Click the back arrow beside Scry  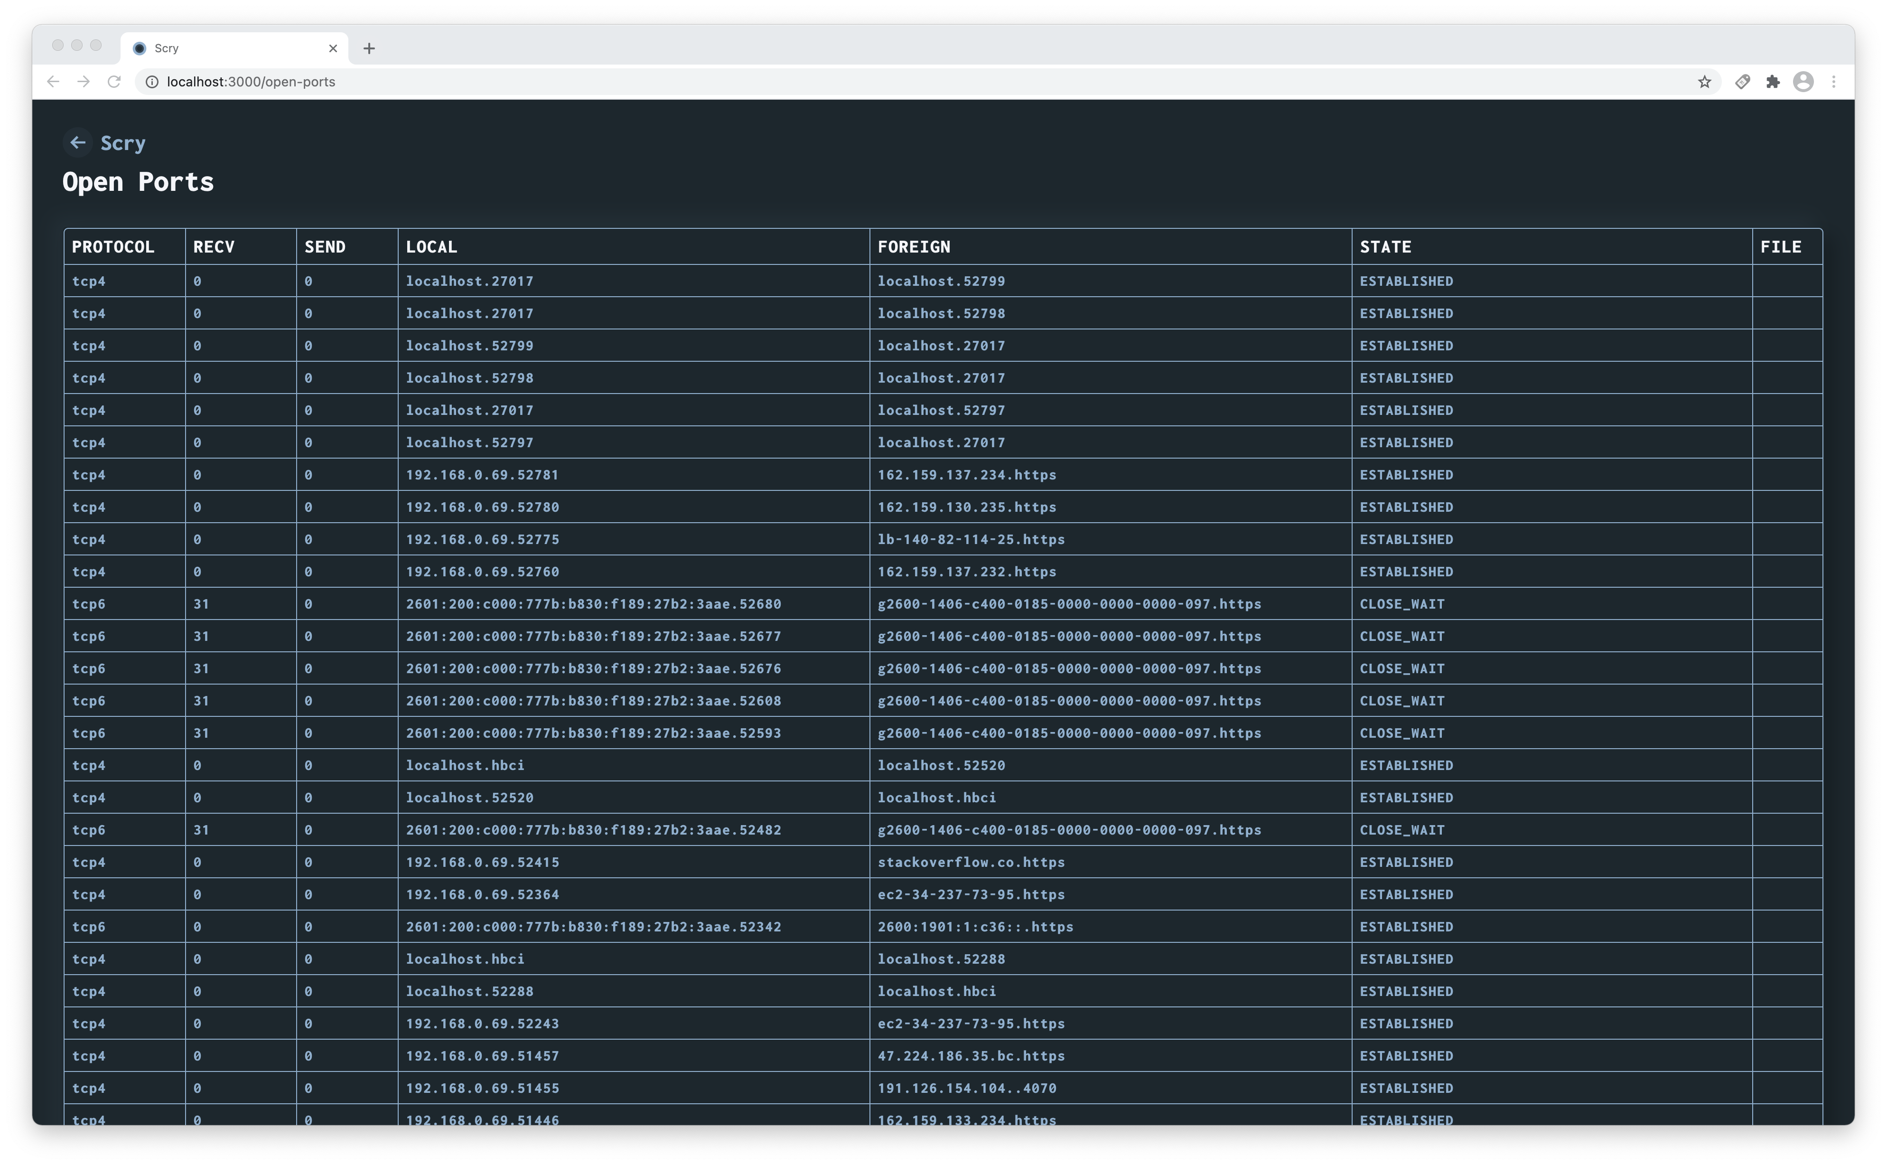pos(77,142)
